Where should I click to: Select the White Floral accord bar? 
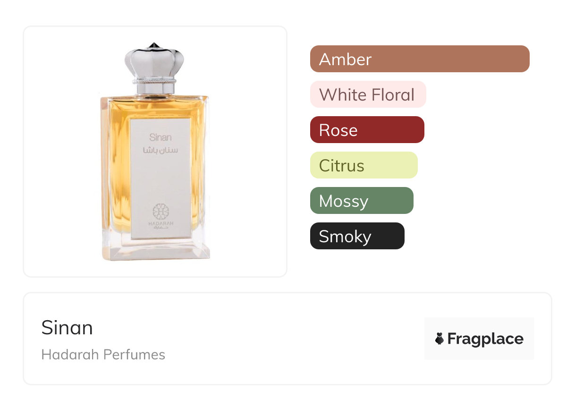click(368, 94)
